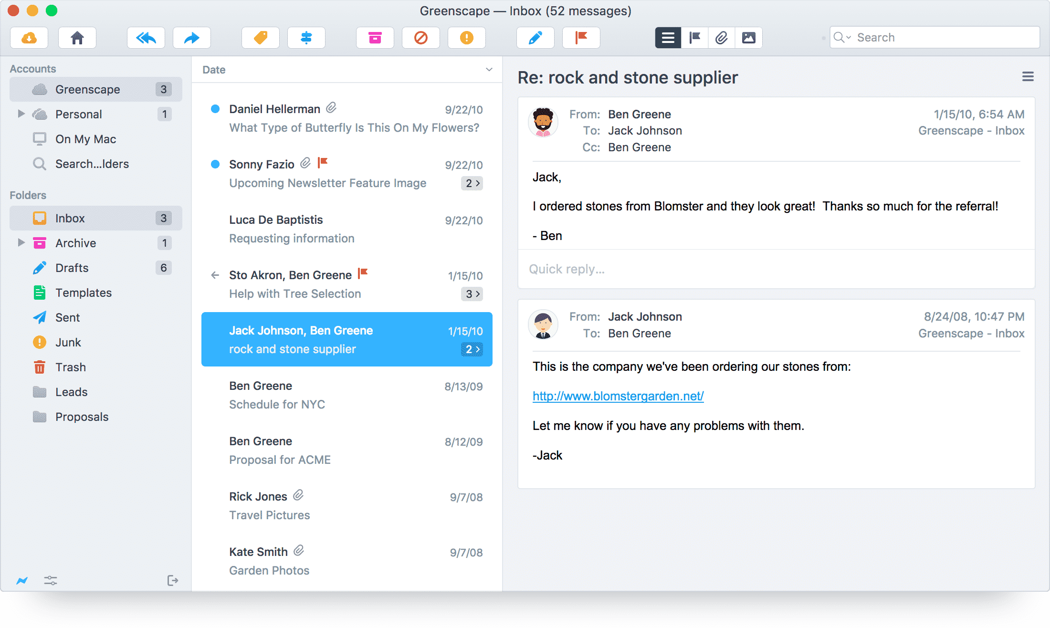This screenshot has width=1050, height=628.
Task: Select the Tag/Label icon in toolbar
Action: (x=262, y=37)
